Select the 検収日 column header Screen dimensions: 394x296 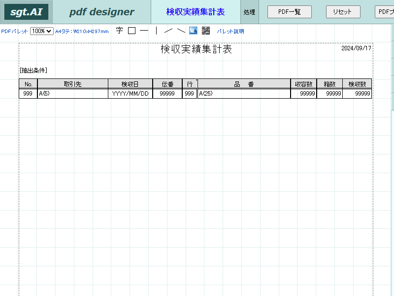130,84
